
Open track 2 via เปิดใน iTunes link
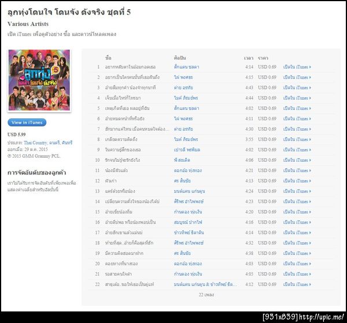point(297,77)
